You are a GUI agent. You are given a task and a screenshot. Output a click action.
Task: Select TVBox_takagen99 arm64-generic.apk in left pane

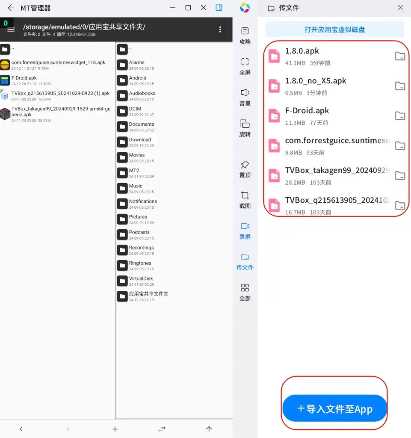tap(57, 114)
